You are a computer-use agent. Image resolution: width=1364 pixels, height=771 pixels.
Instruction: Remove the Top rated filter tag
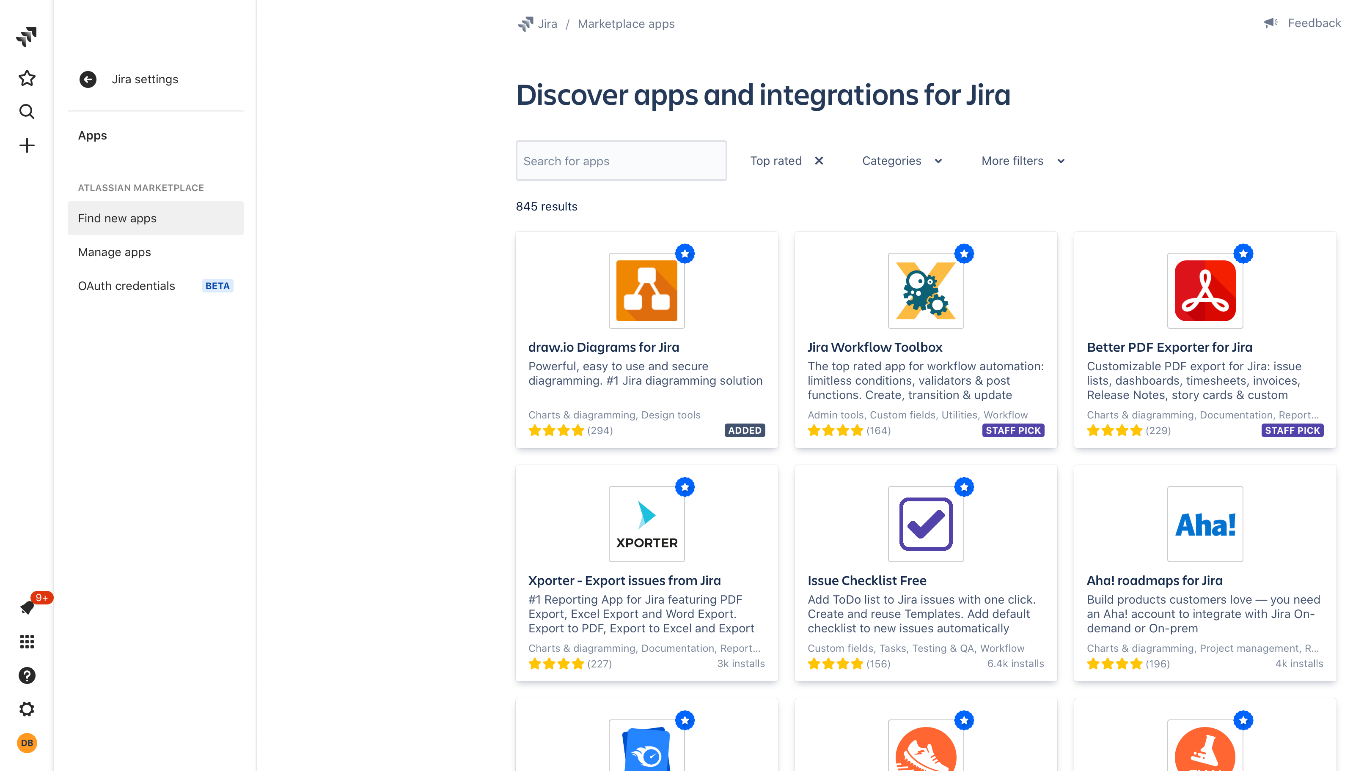click(818, 160)
